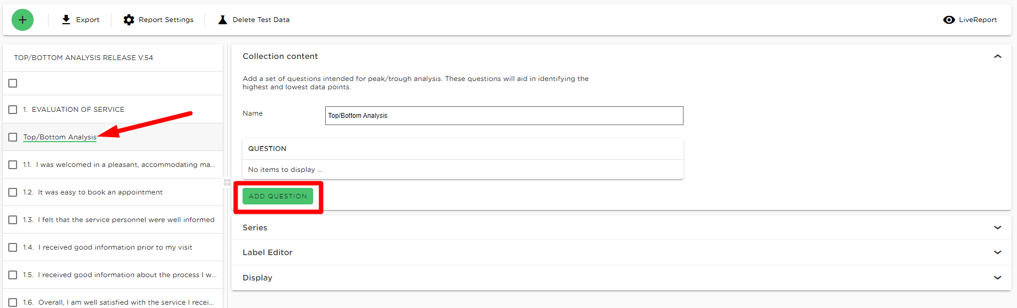Click the Add Question button

[278, 196]
